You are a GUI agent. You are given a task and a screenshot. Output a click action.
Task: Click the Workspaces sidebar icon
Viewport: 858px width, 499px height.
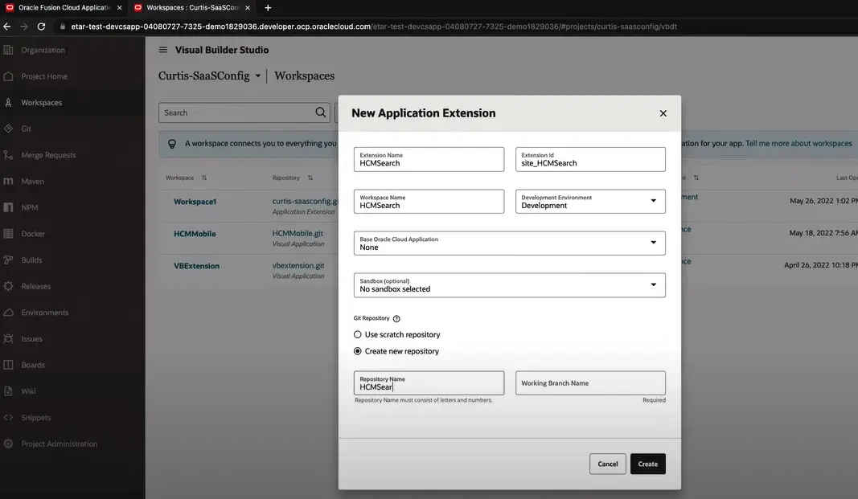[8, 102]
